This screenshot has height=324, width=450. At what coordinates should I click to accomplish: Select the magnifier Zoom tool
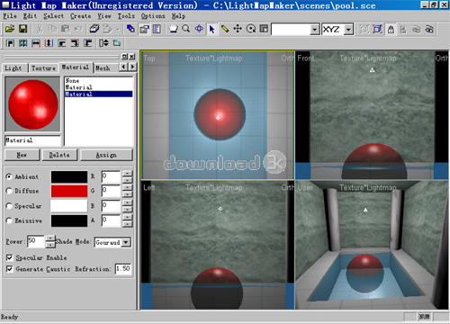186,29
